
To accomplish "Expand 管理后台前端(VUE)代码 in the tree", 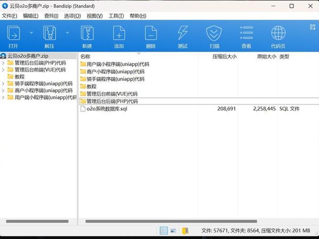I will click(x=3, y=70).
